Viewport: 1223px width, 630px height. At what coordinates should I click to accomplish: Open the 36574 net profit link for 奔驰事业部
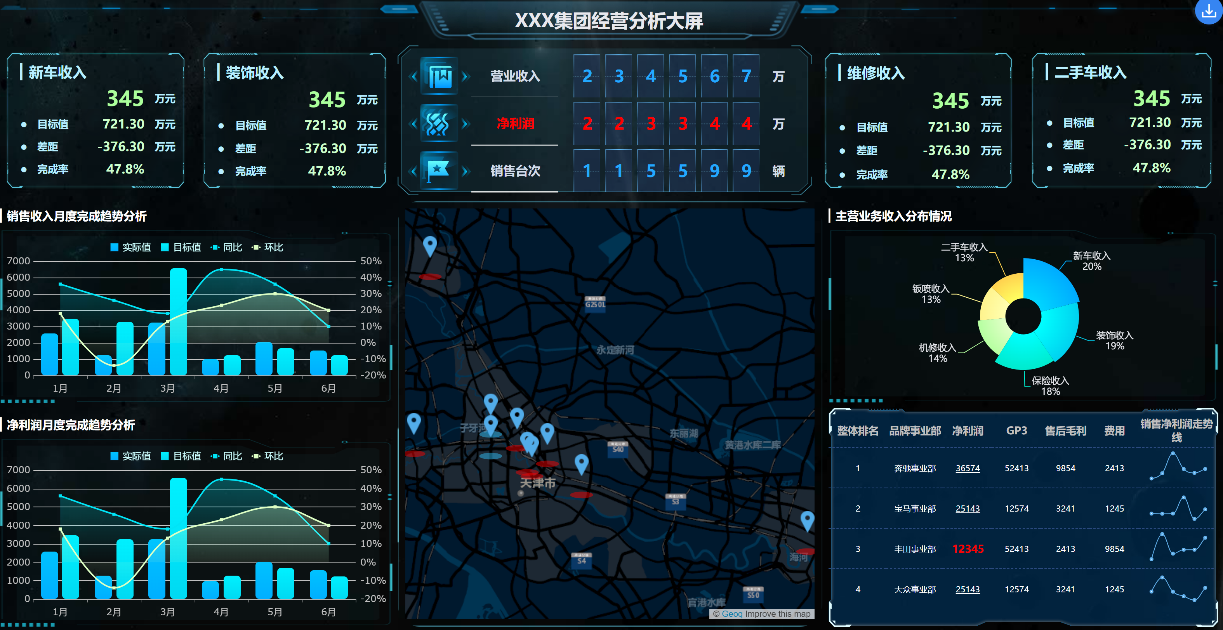[x=967, y=468]
